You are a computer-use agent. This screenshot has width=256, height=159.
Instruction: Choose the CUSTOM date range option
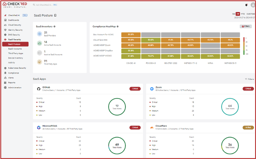click(x=251, y=14)
